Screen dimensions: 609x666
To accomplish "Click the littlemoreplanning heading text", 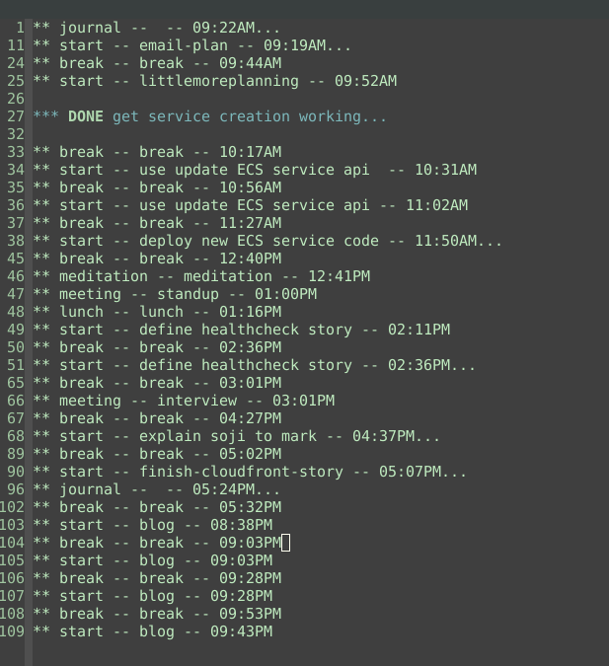I will (x=219, y=81).
